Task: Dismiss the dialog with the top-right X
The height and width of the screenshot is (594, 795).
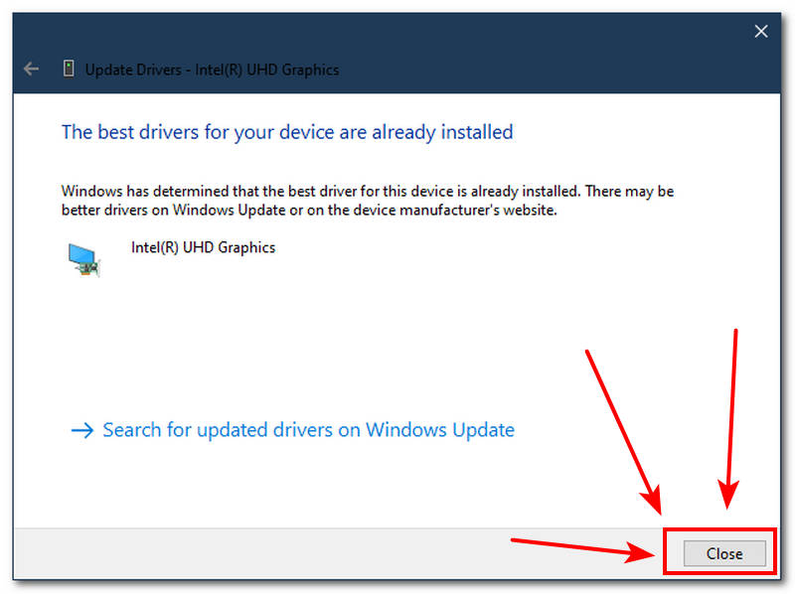Action: pos(761,32)
